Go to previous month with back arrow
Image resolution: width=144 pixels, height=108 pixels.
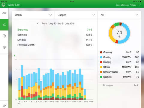point(38,23)
